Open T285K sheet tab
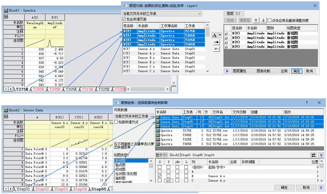Screen dimensions: 327x194 click(38, 89)
